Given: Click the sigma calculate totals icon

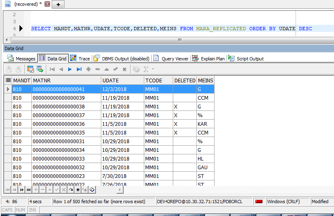Looking at the screenshot, I should 146,69.
